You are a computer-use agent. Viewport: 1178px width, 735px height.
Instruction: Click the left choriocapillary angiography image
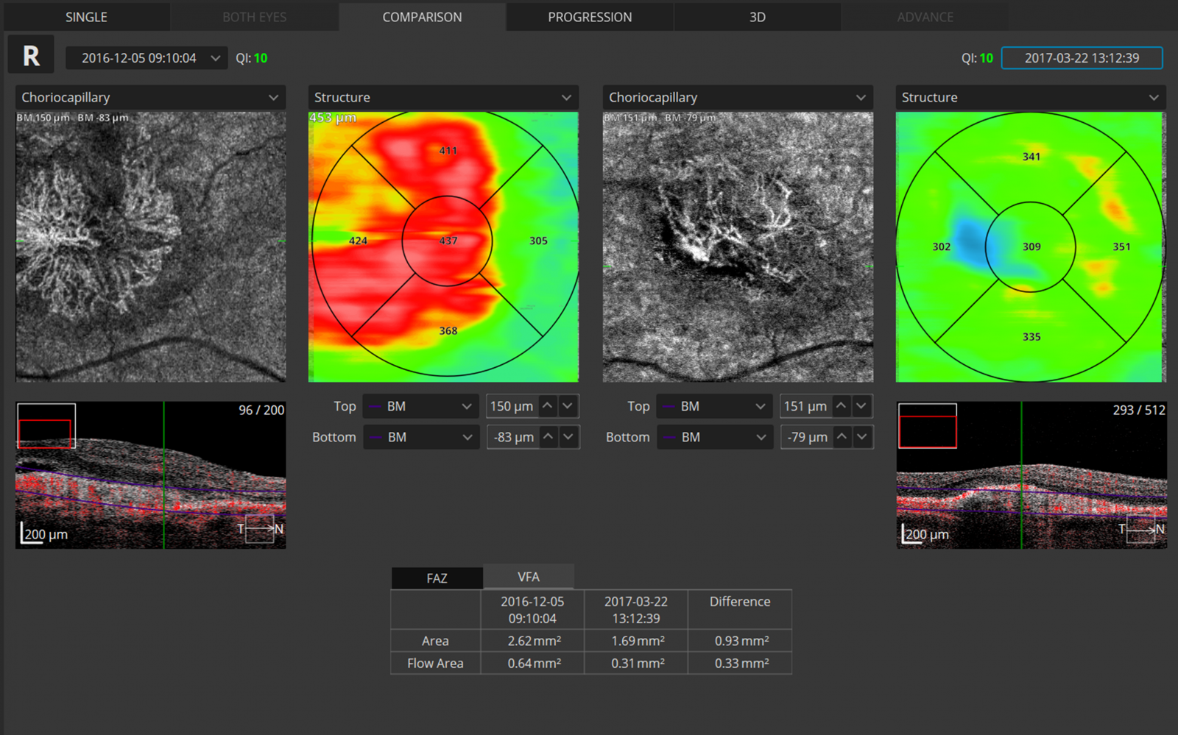151,246
